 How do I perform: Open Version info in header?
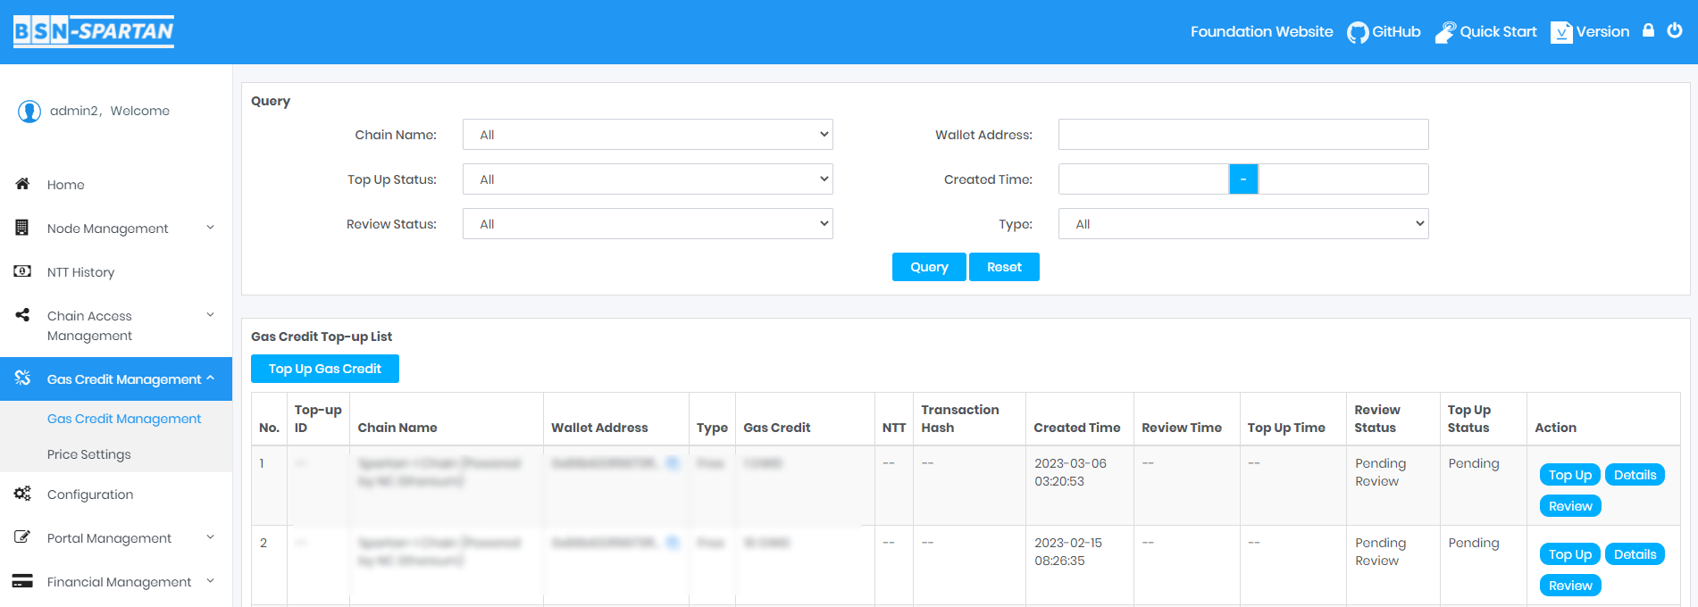[1590, 32]
